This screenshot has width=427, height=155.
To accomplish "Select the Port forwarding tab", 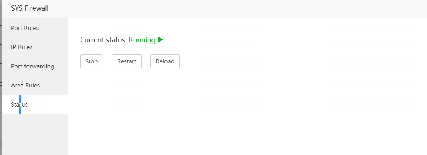I will (32, 66).
